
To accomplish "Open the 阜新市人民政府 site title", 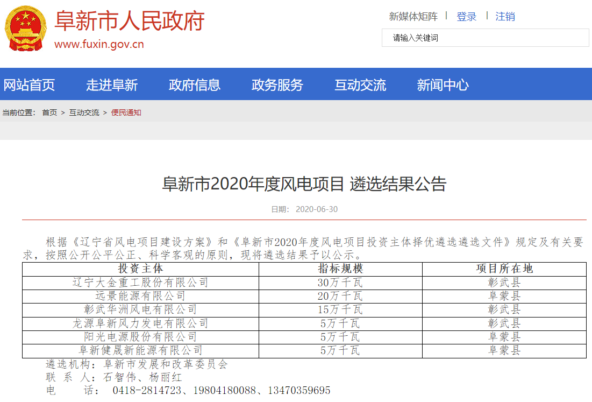I will (130, 21).
